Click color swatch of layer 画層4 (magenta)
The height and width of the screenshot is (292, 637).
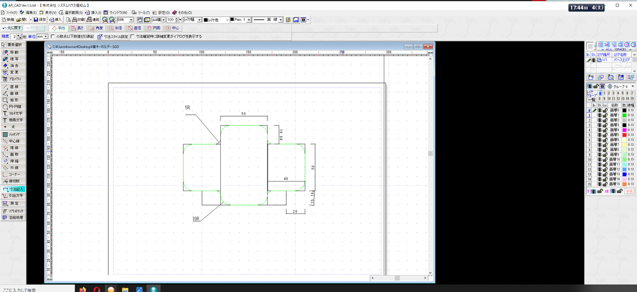(x=624, y=130)
